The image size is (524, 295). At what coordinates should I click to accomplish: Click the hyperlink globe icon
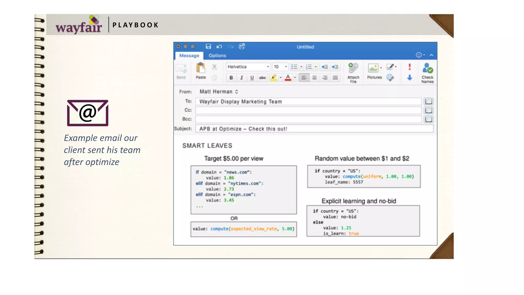click(390, 77)
